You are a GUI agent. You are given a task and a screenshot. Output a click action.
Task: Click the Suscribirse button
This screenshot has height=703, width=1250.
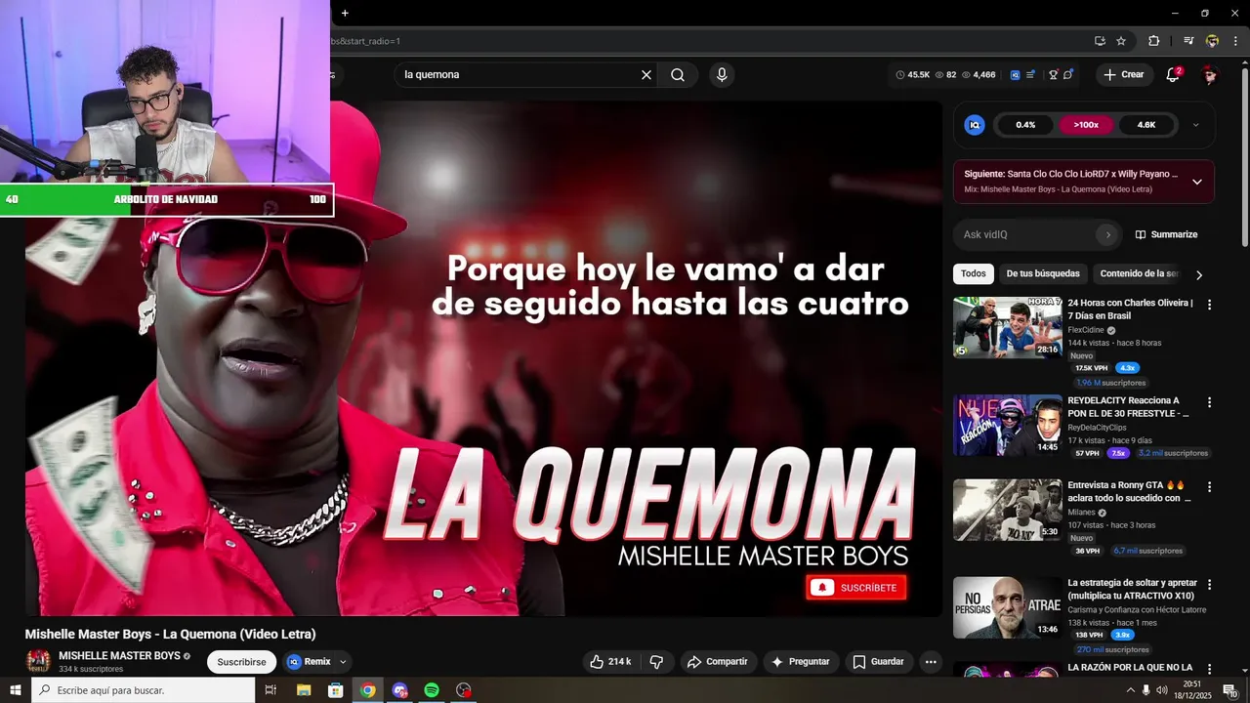(241, 662)
